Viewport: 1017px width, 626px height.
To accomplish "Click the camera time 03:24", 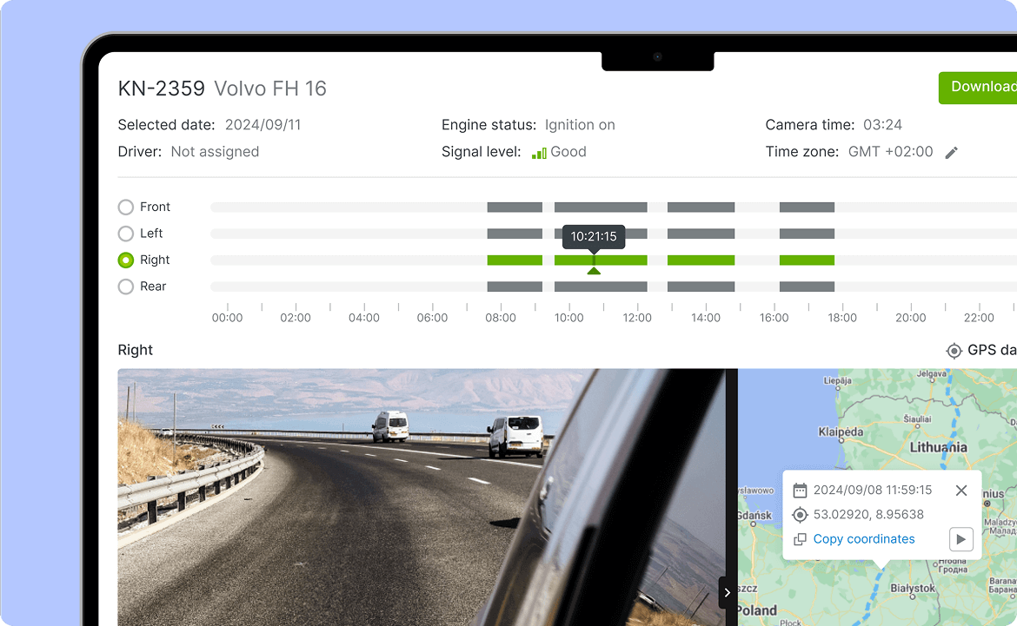I will [883, 125].
